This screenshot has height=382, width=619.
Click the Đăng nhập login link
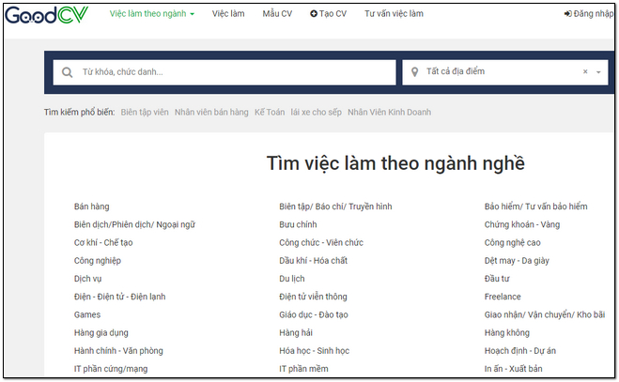pos(589,14)
